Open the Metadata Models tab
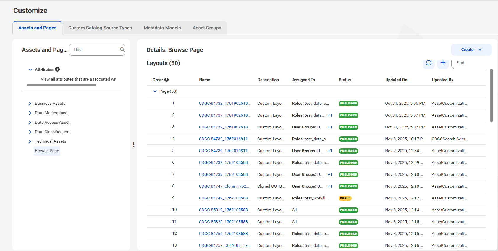 pos(162,28)
